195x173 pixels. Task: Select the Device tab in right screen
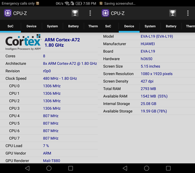click(129, 26)
